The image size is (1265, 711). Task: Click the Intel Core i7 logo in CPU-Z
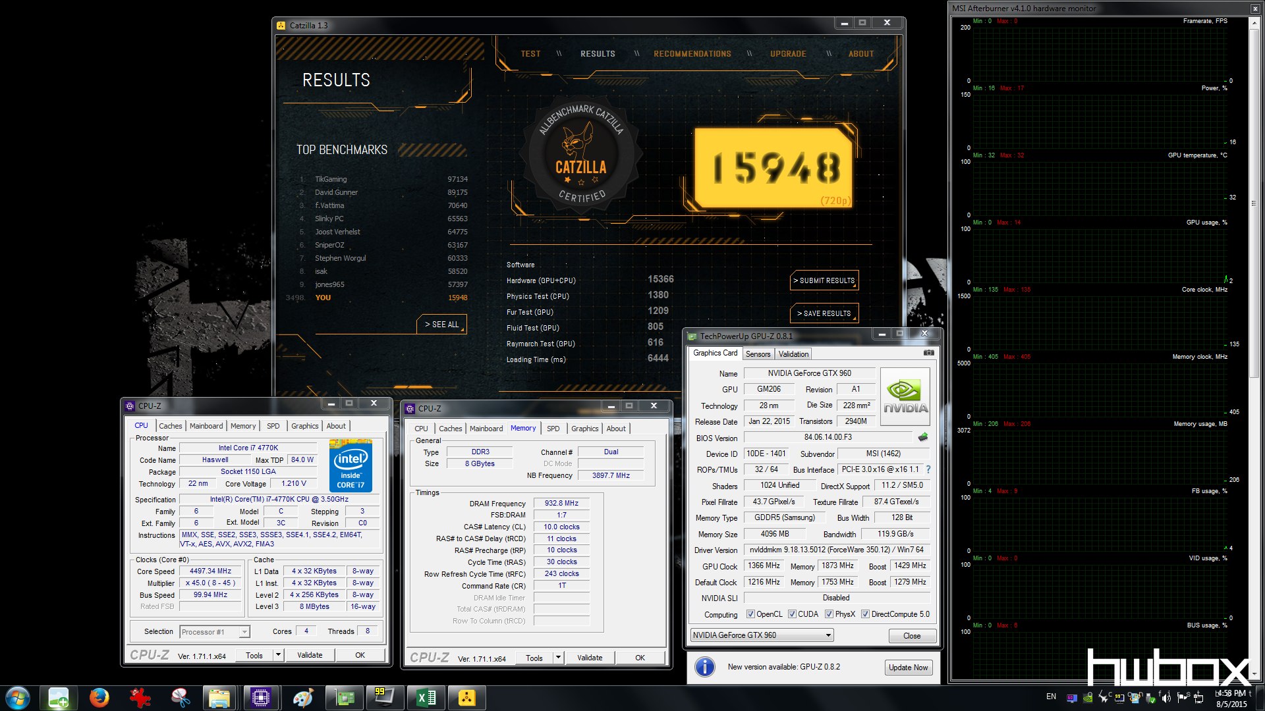tap(351, 465)
